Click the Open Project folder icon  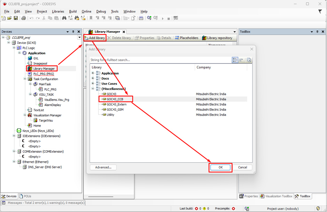[9, 18]
